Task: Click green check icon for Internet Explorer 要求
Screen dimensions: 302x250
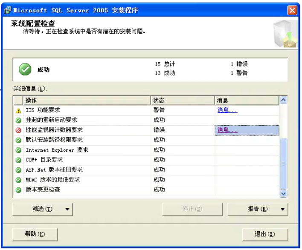Action: [18, 150]
